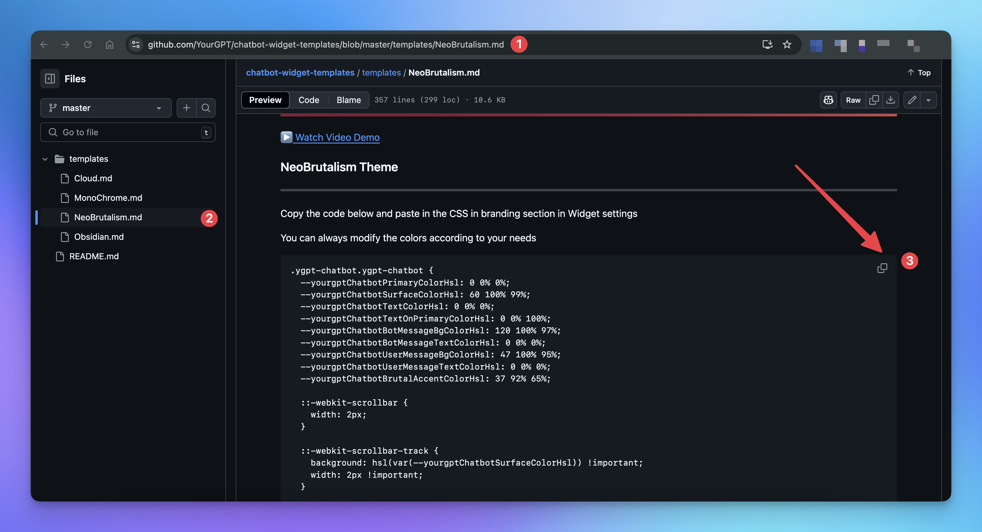
Task: Collapse the Files side panel
Action: [x=50, y=79]
